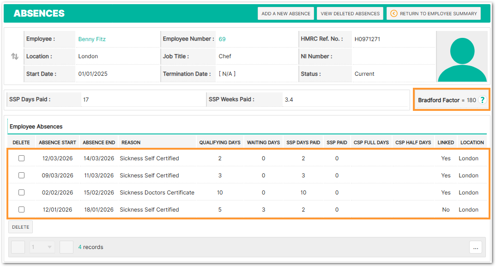Check the box for absence starting 12/01/2026
The image size is (496, 267).
21,210
